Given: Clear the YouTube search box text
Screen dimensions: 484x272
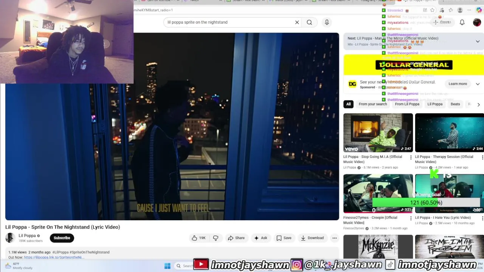Looking at the screenshot, I should pos(297,22).
